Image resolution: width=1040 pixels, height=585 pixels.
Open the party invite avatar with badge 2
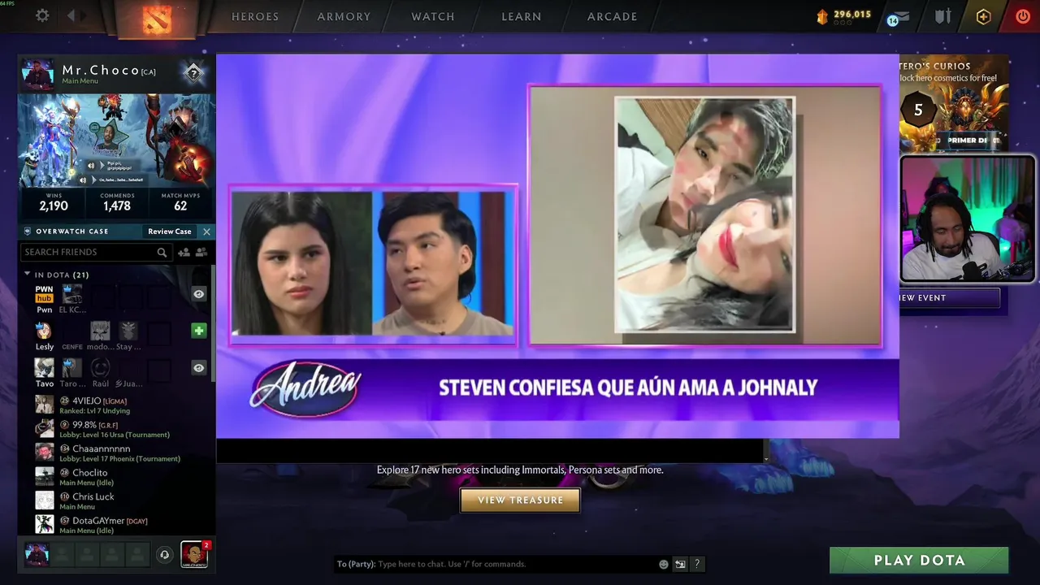point(194,554)
